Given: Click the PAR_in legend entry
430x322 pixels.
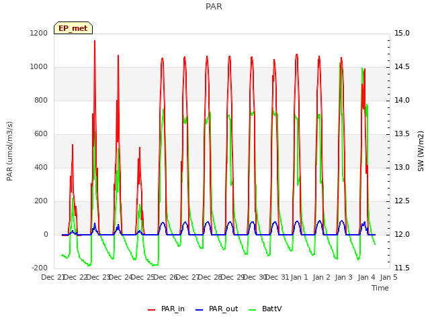Looking at the screenshot, I should (x=166, y=309).
